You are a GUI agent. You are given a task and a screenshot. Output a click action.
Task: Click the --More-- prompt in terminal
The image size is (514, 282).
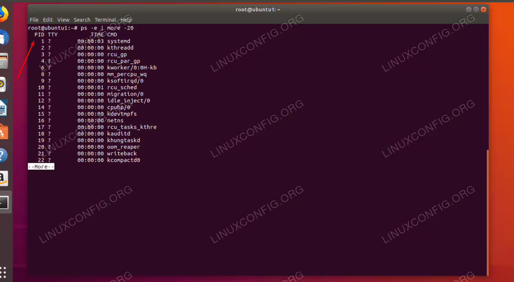pyautogui.click(x=41, y=167)
